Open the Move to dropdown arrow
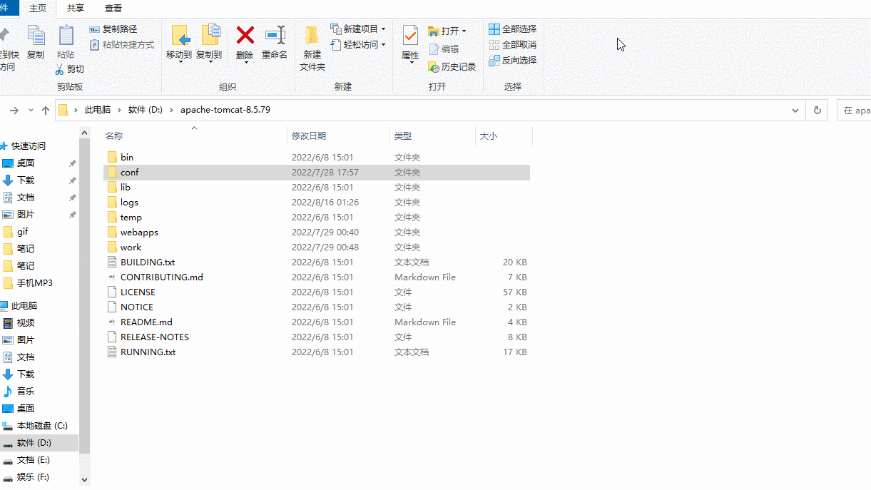Viewport: 871px width, 490px height. coord(179,63)
